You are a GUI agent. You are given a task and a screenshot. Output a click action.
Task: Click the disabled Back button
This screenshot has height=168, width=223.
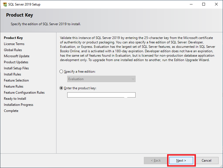click(155, 161)
